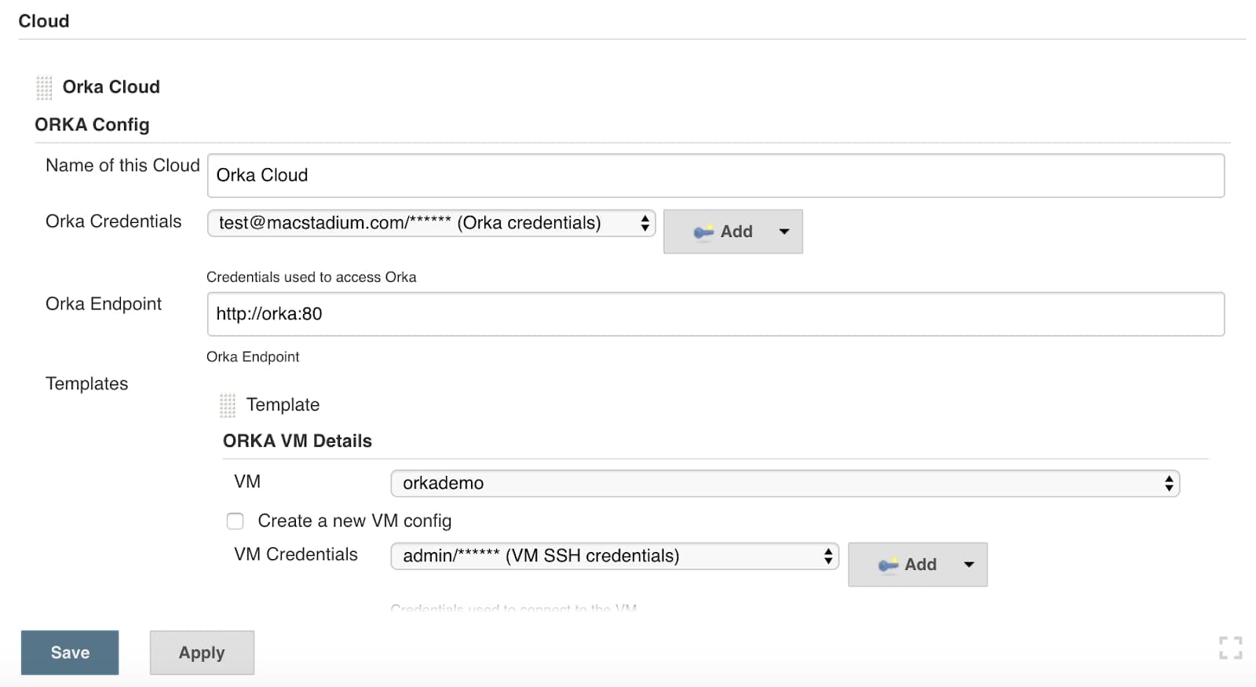This screenshot has width=1256, height=687.
Task: Click the drag handle icon beside Template
Action: [228, 405]
